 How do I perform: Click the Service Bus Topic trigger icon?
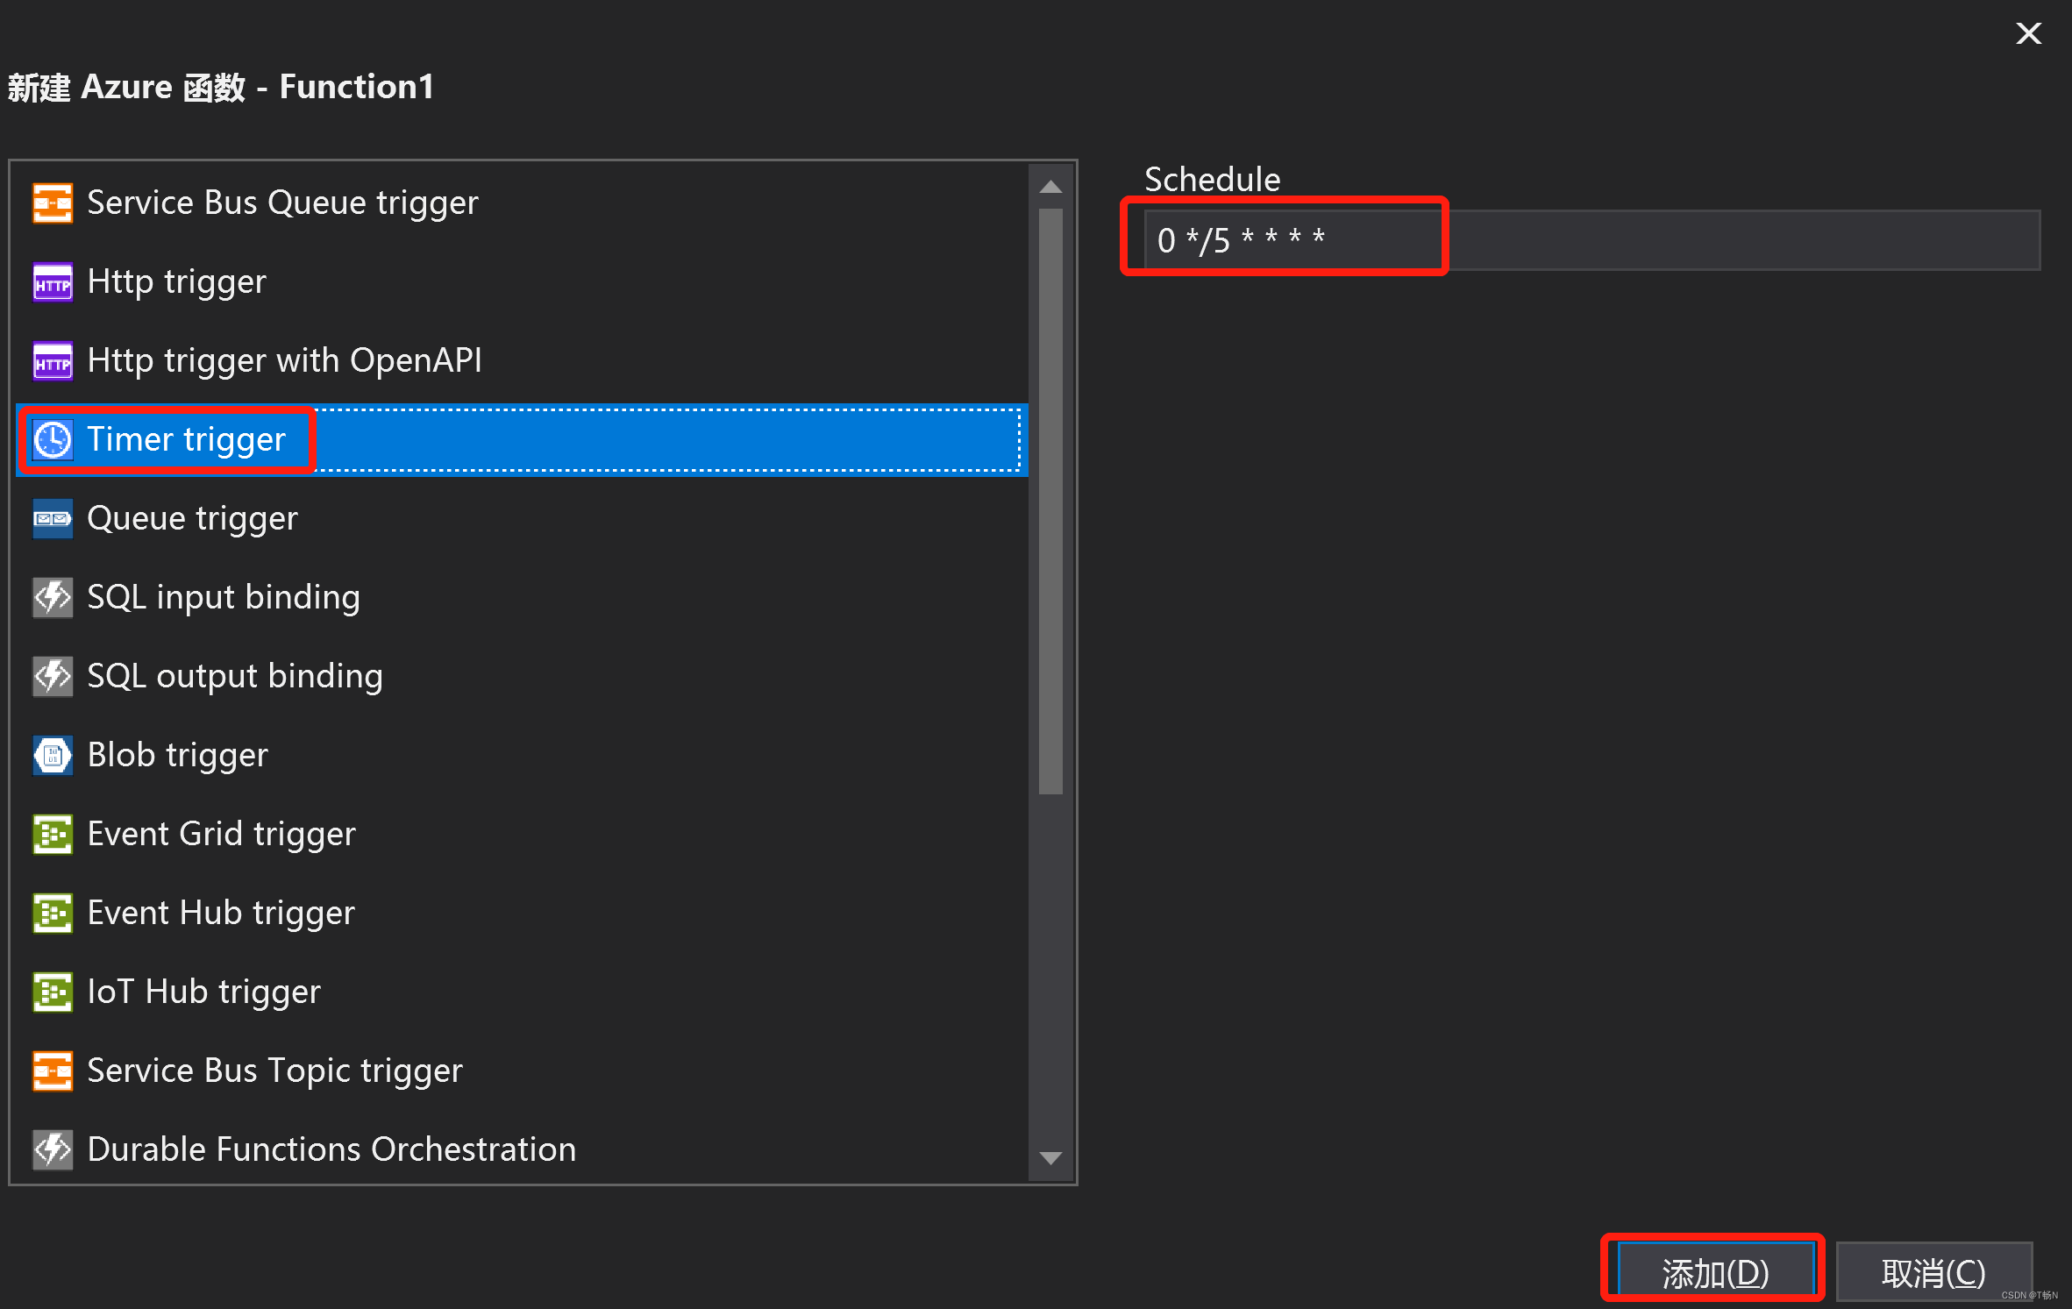53,1071
